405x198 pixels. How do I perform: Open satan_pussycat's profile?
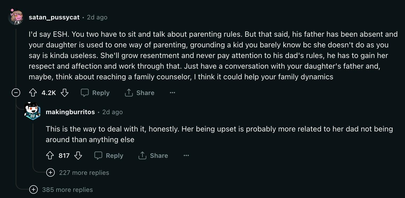click(x=54, y=17)
